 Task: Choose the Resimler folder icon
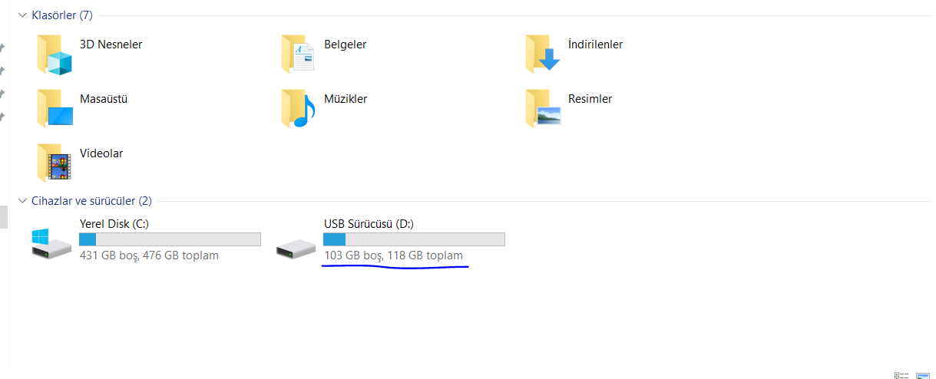(543, 108)
